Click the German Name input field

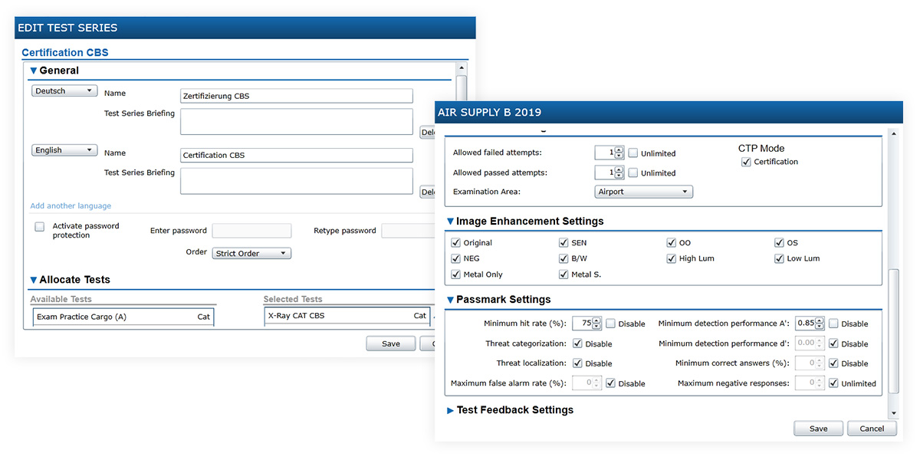click(296, 97)
